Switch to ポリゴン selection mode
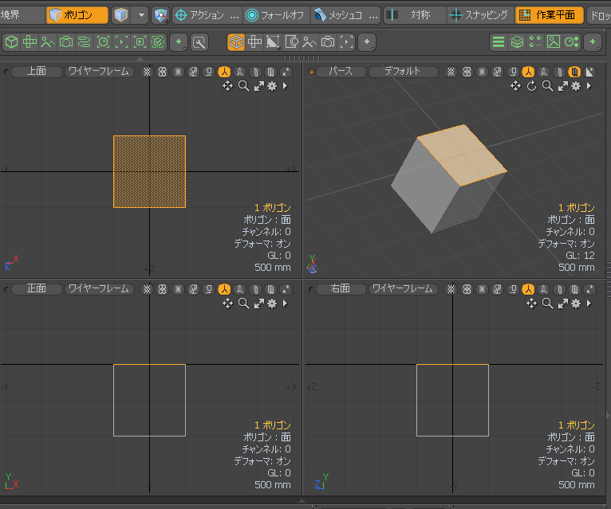611x509 pixels. coord(77,15)
